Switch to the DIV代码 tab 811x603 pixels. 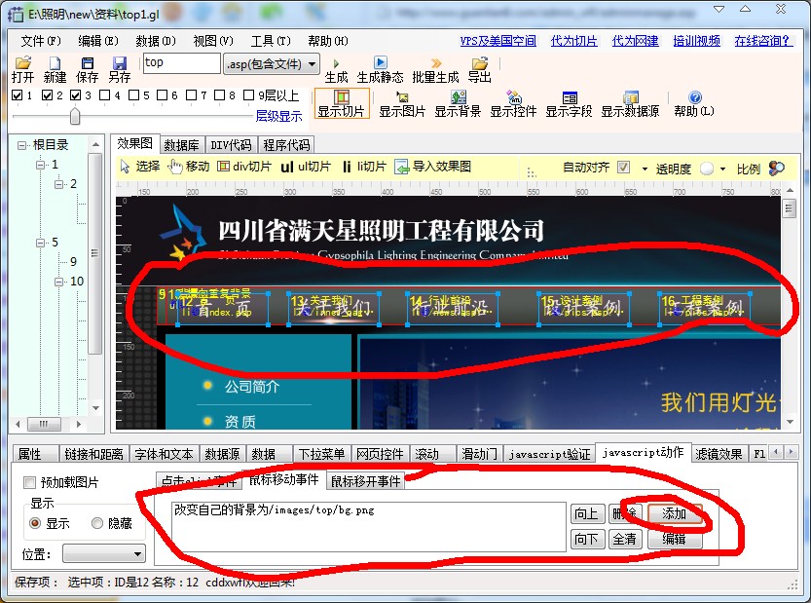pyautogui.click(x=231, y=145)
